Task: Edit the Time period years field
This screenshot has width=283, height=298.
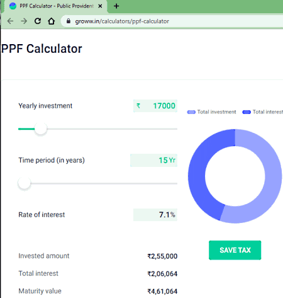Action: coord(154,160)
